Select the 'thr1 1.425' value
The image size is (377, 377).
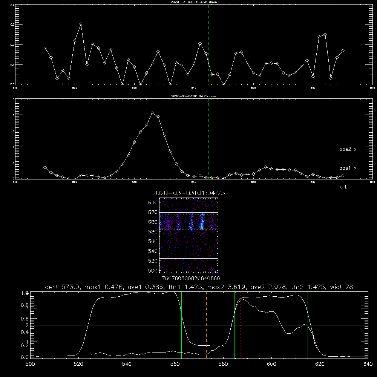pos(185,287)
